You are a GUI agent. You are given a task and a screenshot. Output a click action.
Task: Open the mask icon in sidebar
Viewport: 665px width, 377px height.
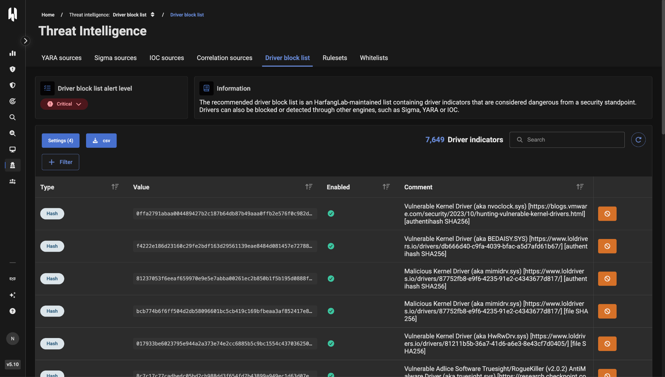13,279
